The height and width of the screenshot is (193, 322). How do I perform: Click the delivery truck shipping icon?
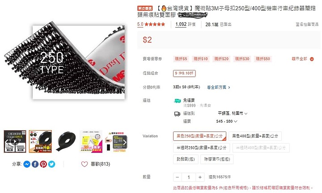177,114
